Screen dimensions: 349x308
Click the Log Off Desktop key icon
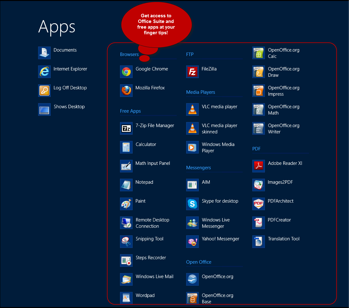44,91
